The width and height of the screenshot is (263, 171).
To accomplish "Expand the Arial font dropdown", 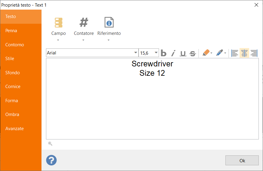I will pyautogui.click(x=136, y=53).
